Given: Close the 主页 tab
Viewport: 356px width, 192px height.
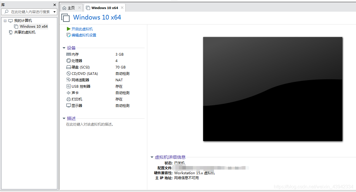Looking at the screenshot, I should click(80, 8).
